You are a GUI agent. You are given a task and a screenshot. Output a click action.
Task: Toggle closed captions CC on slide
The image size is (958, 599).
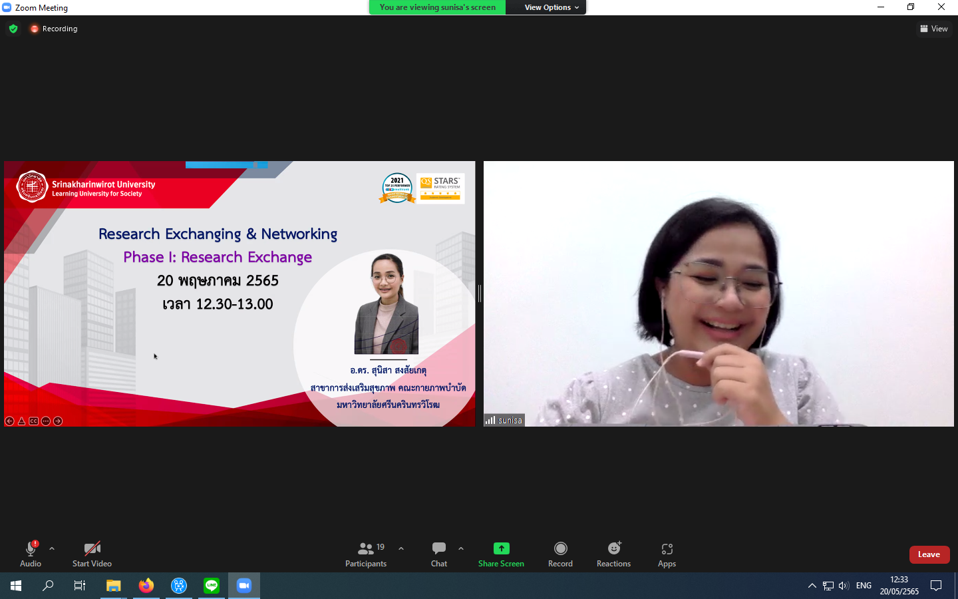pos(34,421)
